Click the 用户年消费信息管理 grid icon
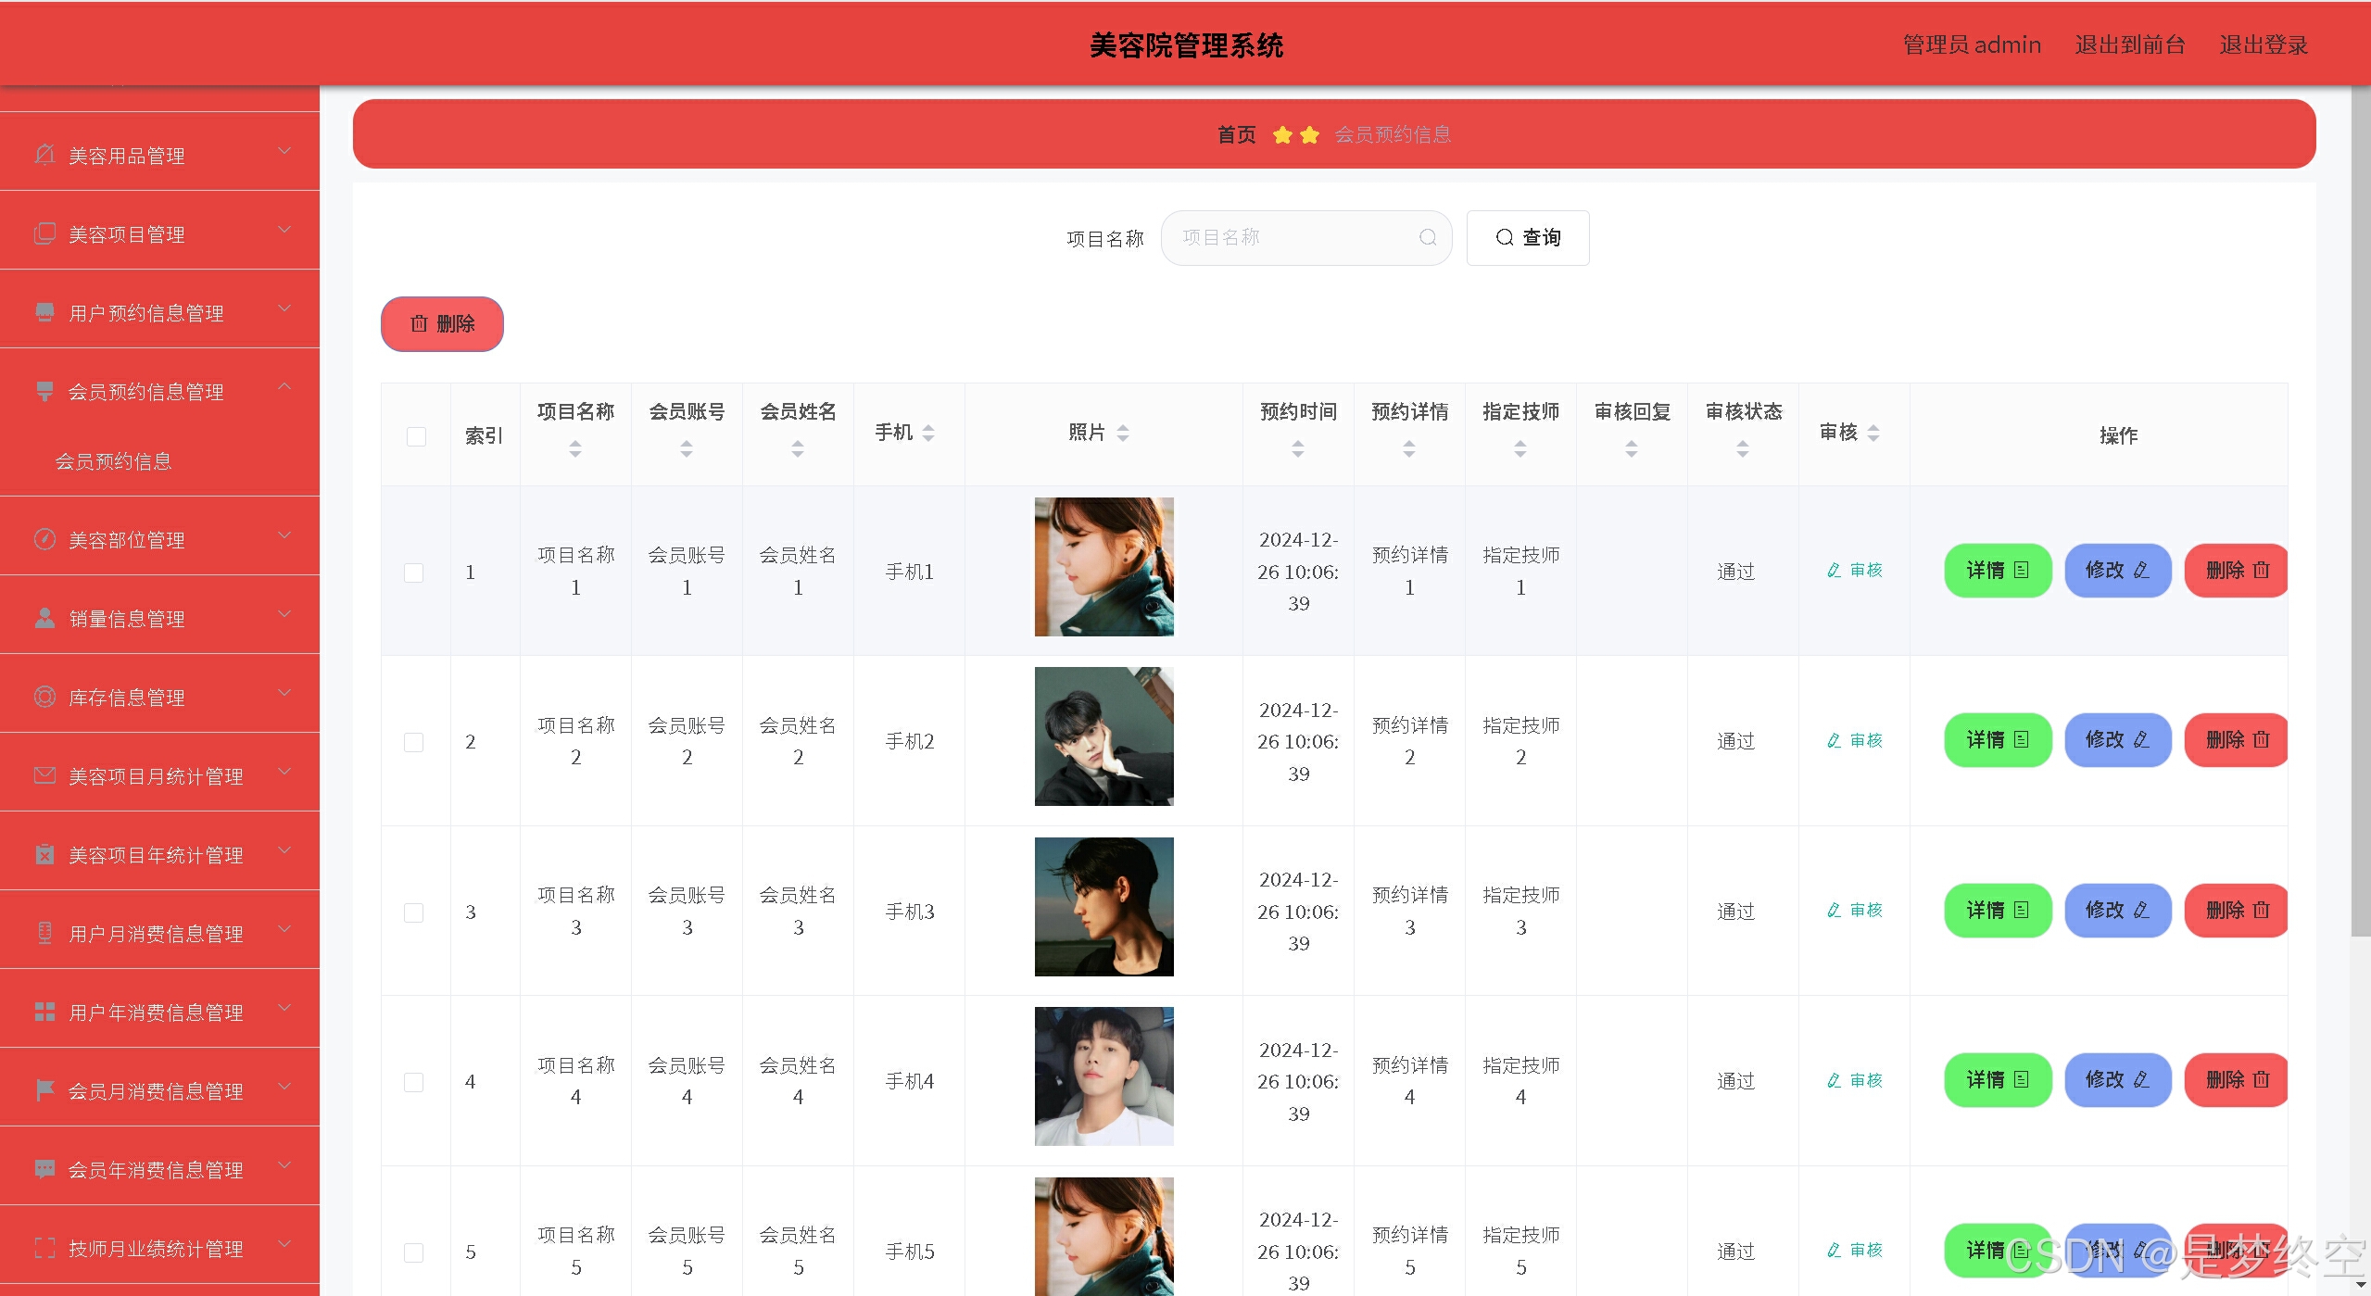The height and width of the screenshot is (1296, 2371). (x=44, y=1012)
